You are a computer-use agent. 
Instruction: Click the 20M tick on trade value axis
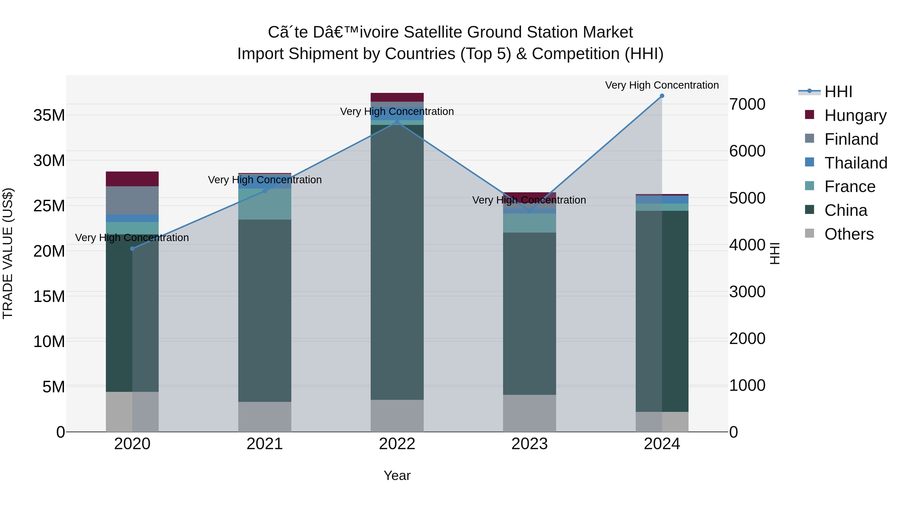pyautogui.click(x=49, y=251)
